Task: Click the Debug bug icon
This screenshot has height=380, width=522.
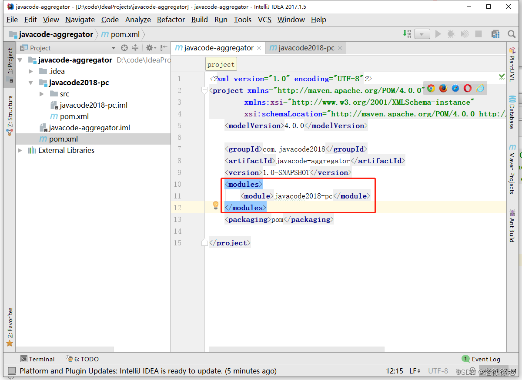Action: (x=451, y=34)
